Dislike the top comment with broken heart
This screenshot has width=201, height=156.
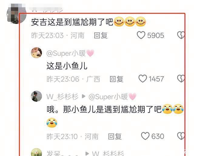click(x=181, y=35)
